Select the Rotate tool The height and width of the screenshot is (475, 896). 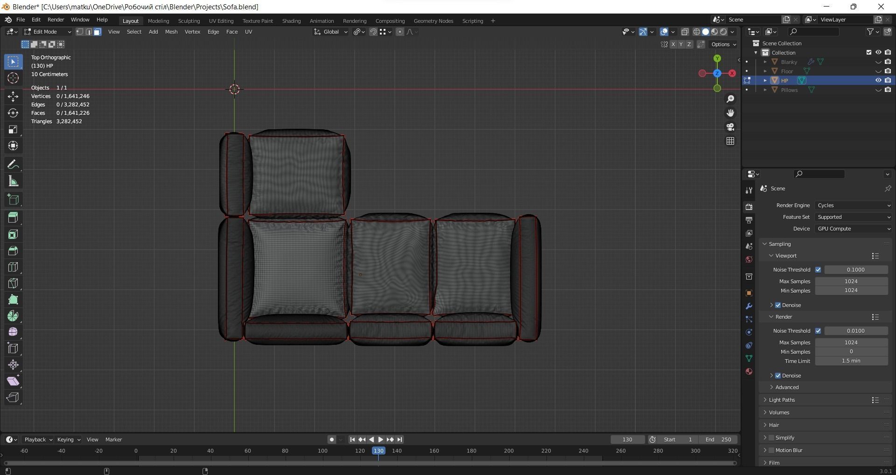point(13,113)
